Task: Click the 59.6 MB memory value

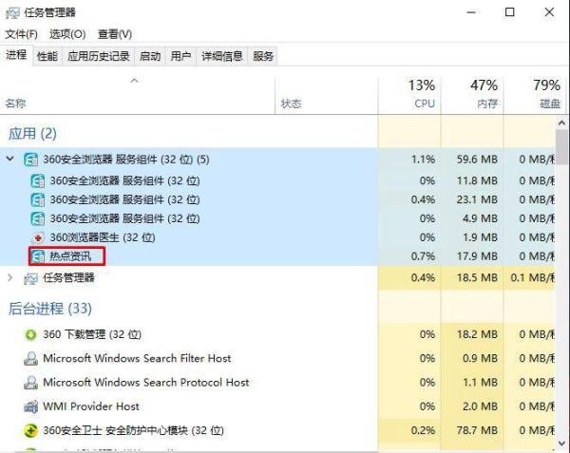Action: (477, 160)
